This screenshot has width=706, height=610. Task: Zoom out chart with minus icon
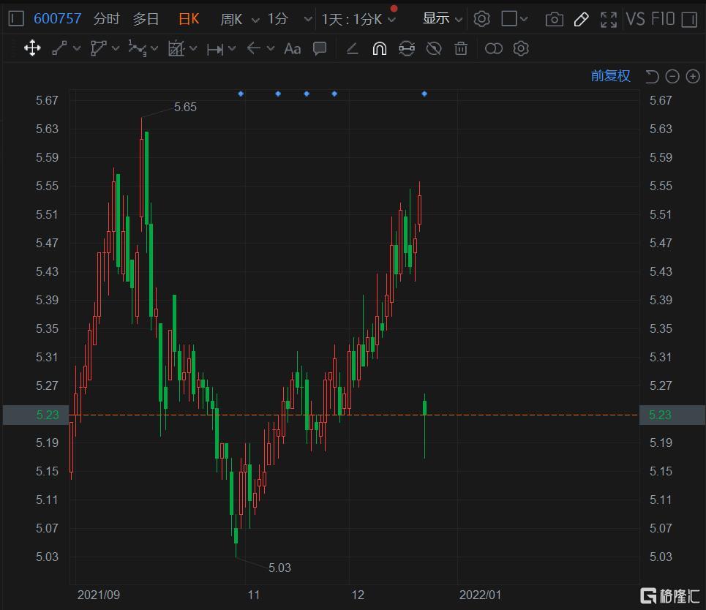672,77
